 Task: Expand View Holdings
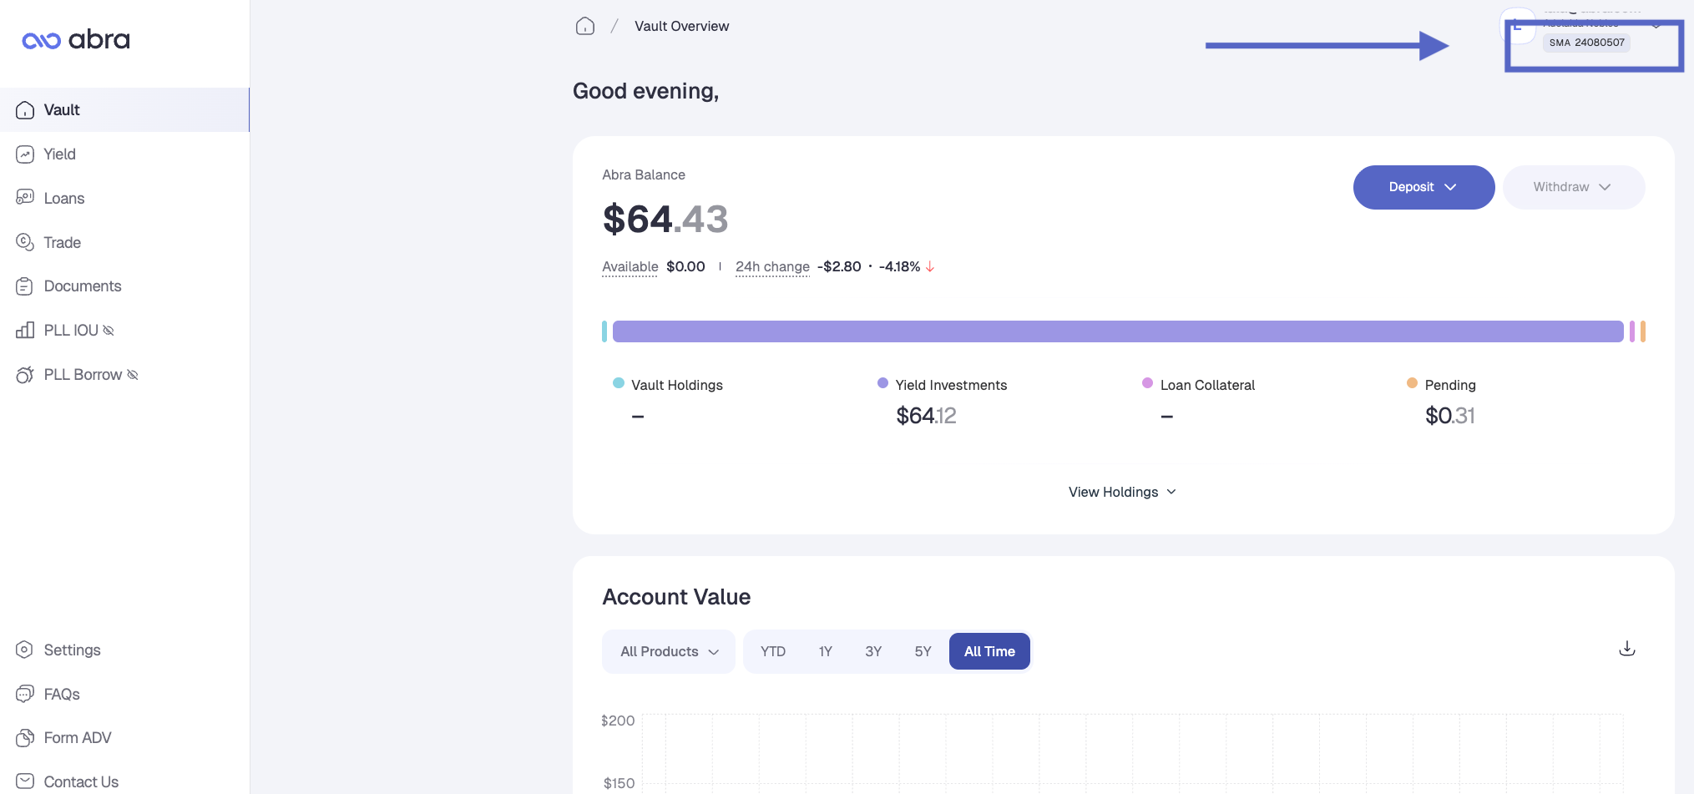[x=1123, y=493]
